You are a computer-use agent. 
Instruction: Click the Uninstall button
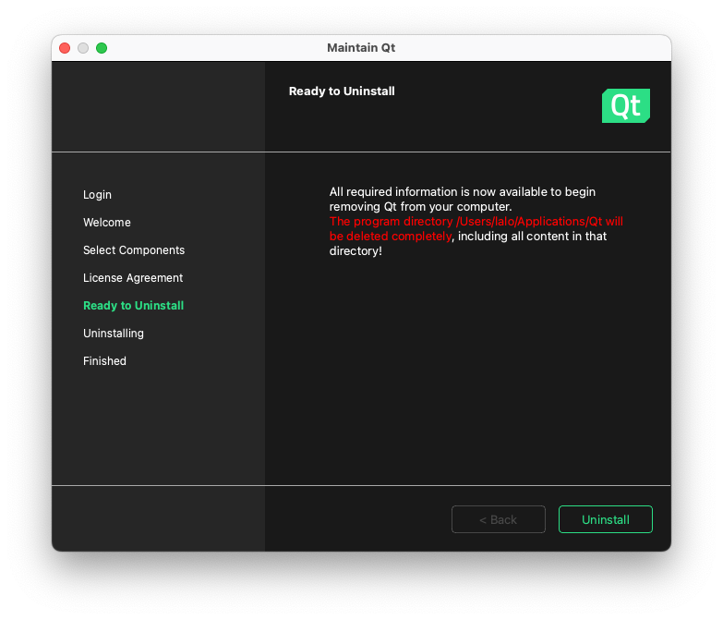(x=605, y=519)
